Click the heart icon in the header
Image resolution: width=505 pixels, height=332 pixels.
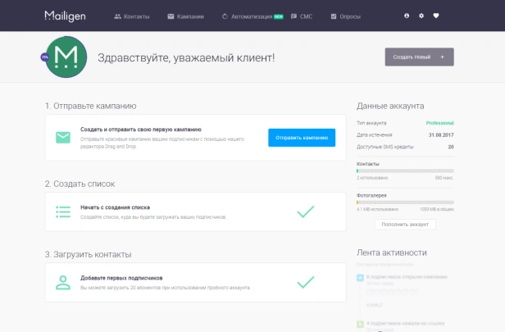point(436,16)
